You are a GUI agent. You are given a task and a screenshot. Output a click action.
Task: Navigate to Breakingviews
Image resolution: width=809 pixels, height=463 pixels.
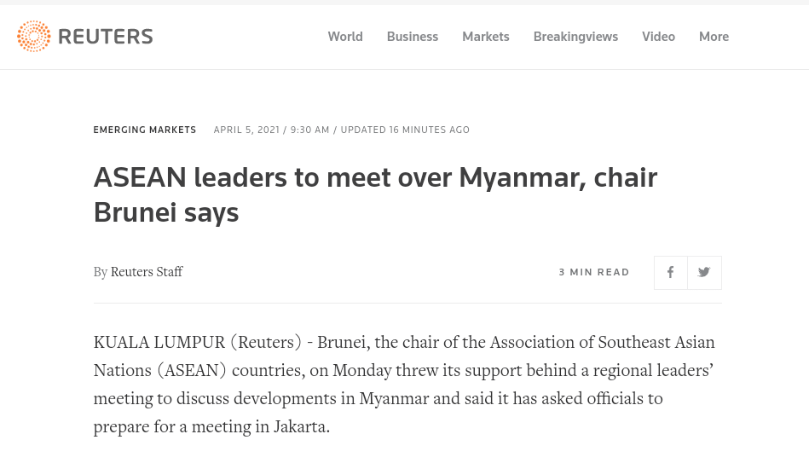[x=576, y=37]
